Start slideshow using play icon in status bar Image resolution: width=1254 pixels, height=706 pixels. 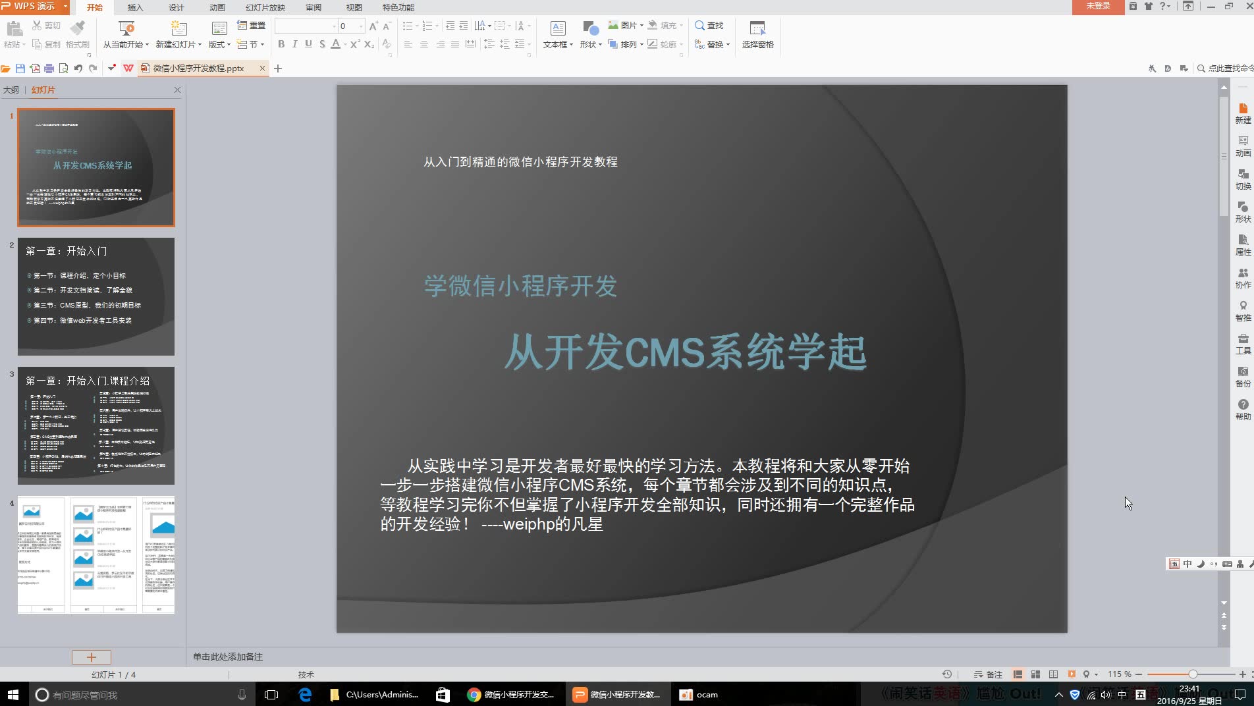pyautogui.click(x=1070, y=674)
